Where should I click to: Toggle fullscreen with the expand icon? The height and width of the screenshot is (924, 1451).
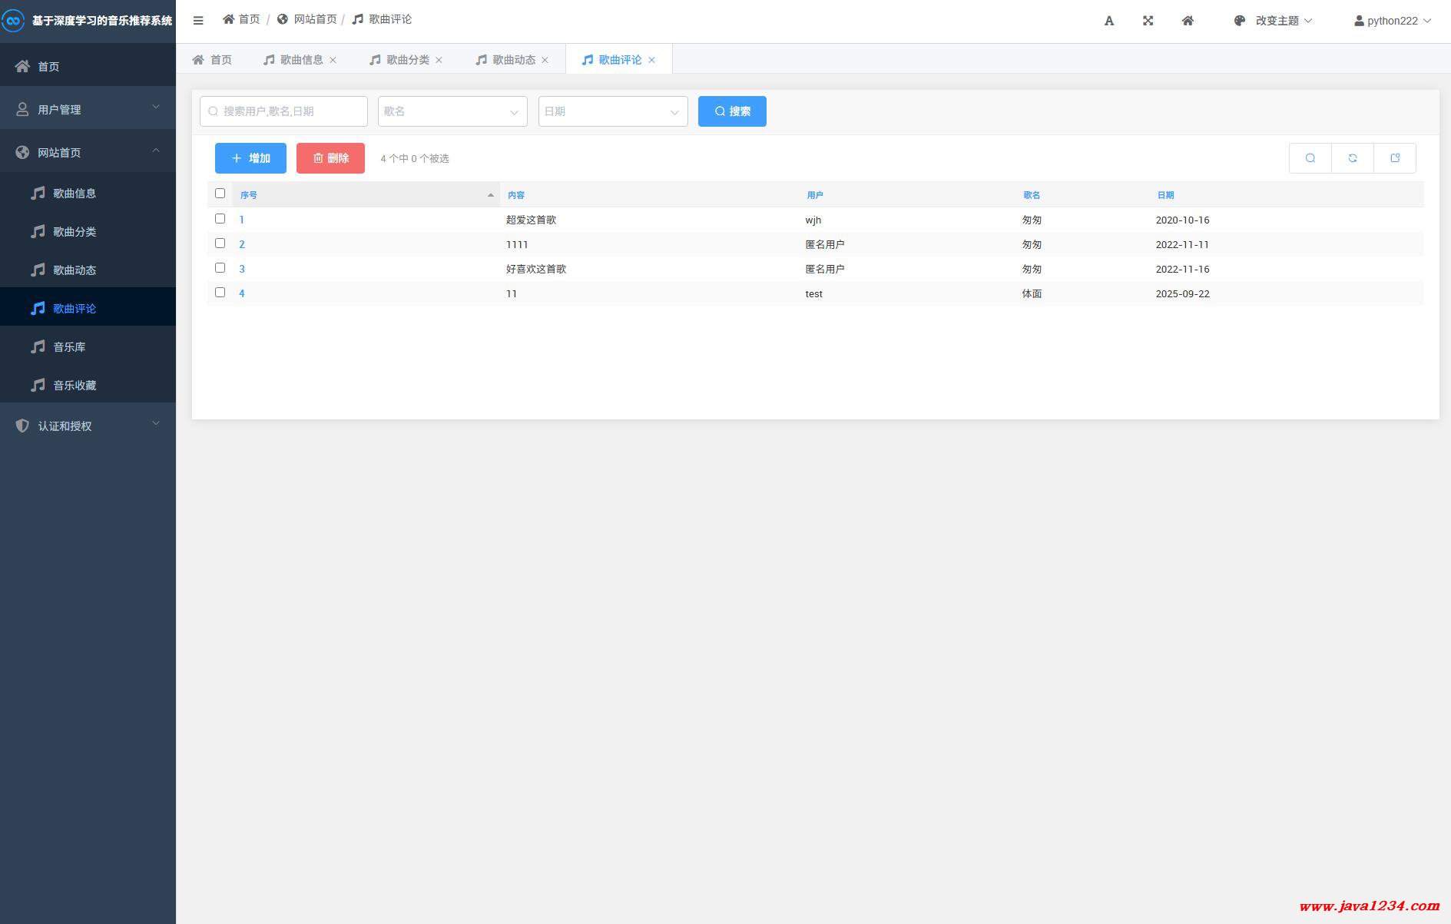coord(1148,21)
